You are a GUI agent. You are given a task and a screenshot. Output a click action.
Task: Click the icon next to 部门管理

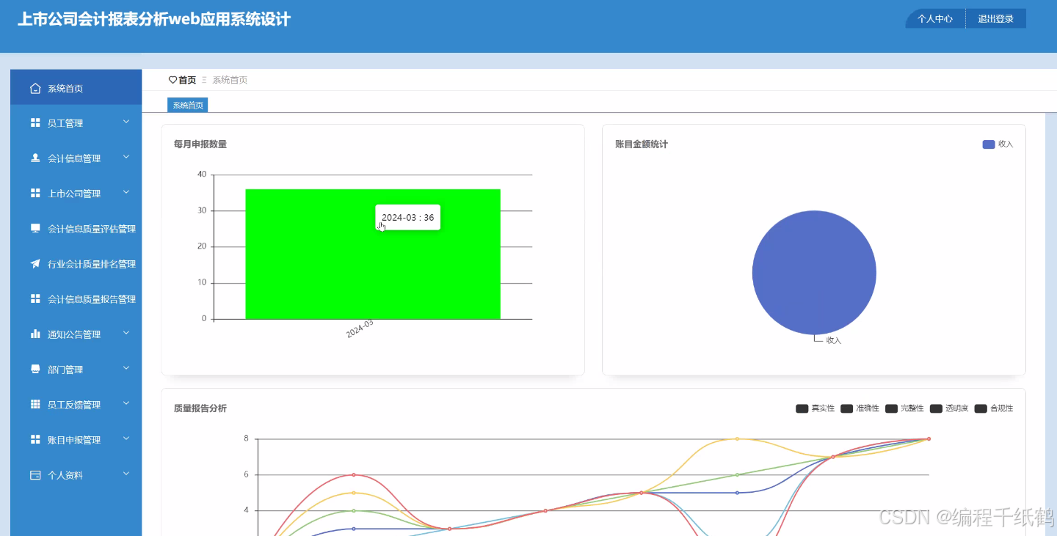click(35, 370)
